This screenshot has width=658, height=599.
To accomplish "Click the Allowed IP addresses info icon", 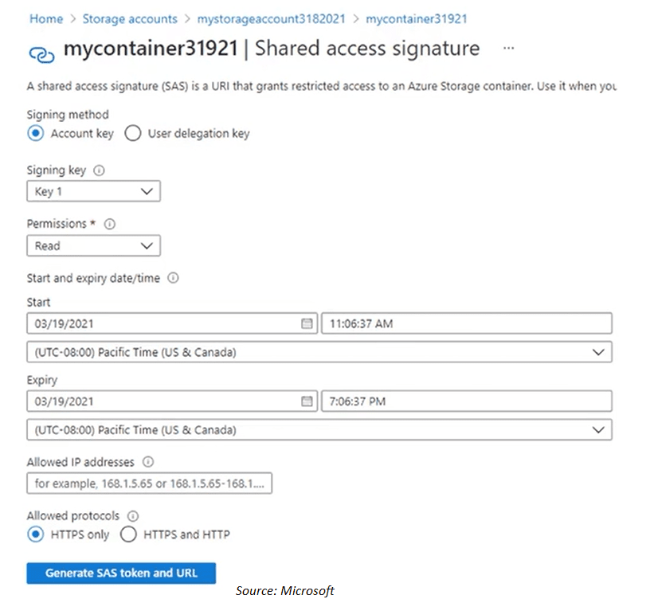I will click(148, 462).
